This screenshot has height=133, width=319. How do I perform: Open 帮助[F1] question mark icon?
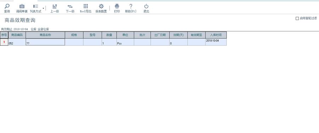coord(131,6)
